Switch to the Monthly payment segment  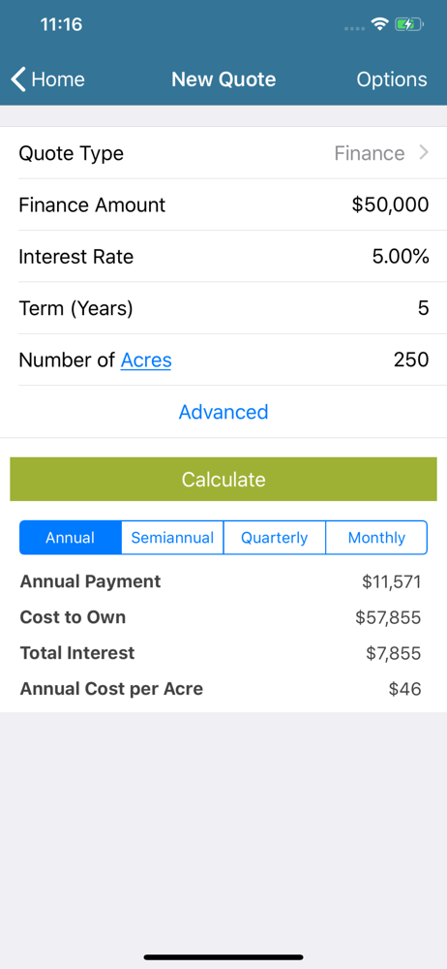click(x=376, y=538)
